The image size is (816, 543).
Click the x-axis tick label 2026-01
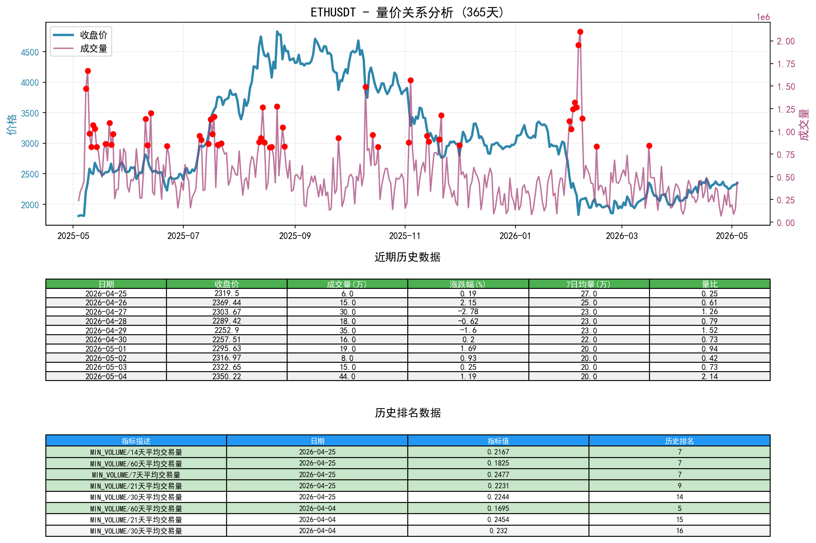click(x=515, y=236)
